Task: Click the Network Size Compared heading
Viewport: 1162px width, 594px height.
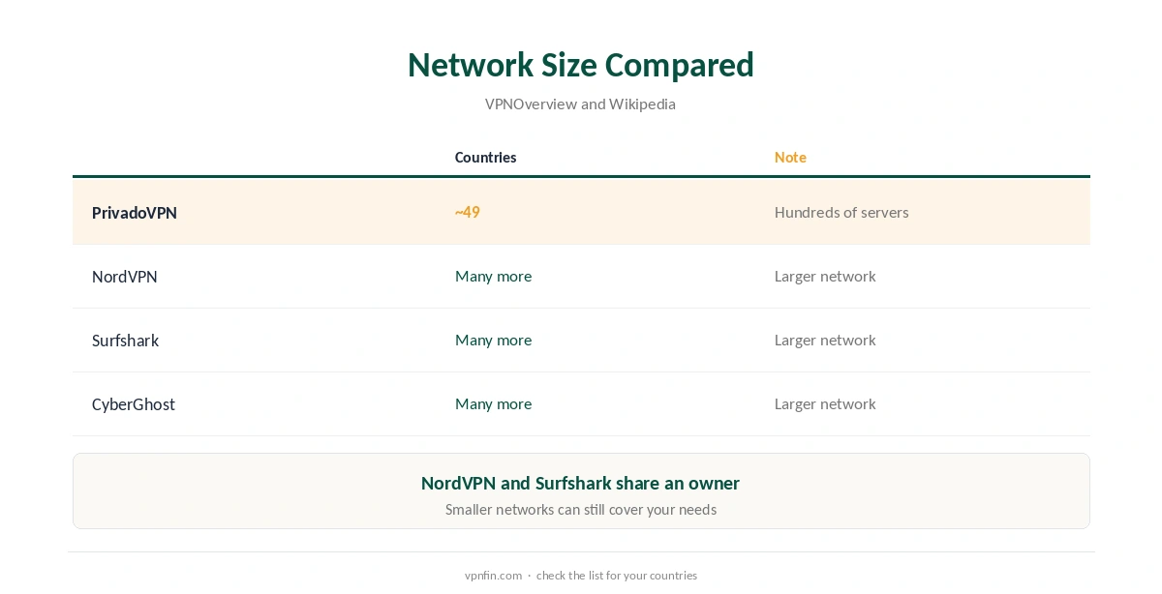Action: tap(580, 65)
